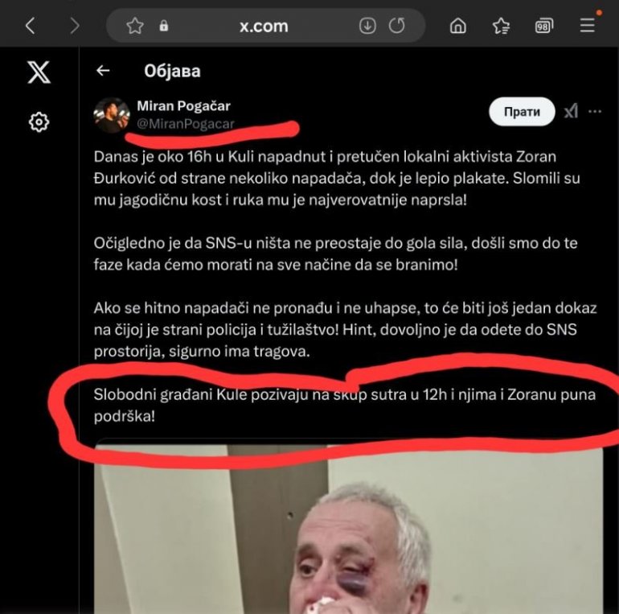
Task: Follow the account with Прати button
Action: pyautogui.click(x=522, y=112)
